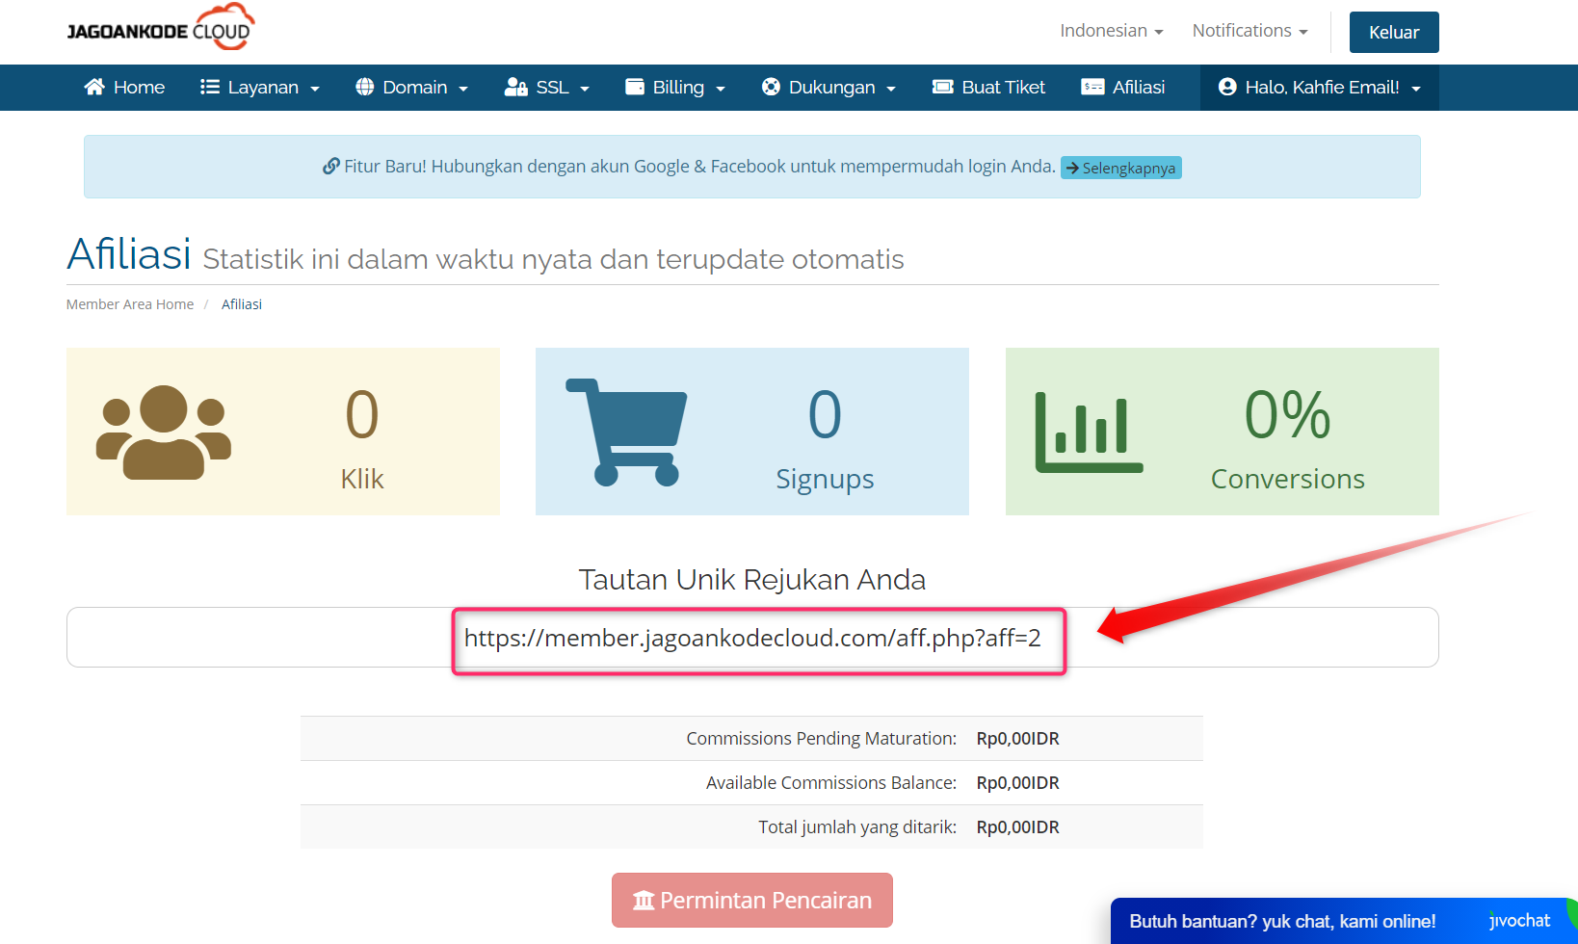Click the Permintan Pencairan button
Screen dimensions: 1578x944
click(752, 901)
